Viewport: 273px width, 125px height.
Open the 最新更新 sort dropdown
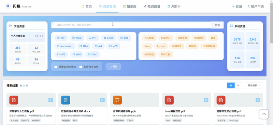point(254,85)
